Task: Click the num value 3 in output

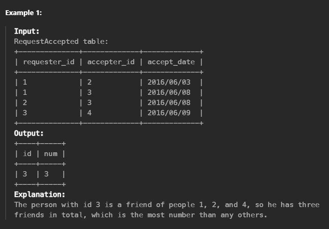Action: click(x=47, y=174)
